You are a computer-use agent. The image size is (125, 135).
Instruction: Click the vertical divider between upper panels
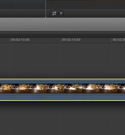click(46, 9)
